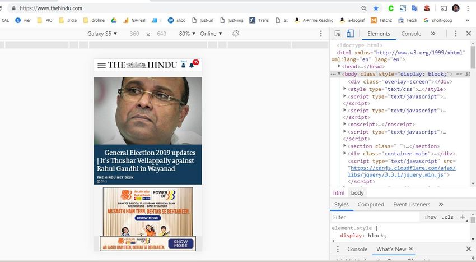Click the body breadcrumb
This screenshot has width=476, height=262.
(x=357, y=193)
